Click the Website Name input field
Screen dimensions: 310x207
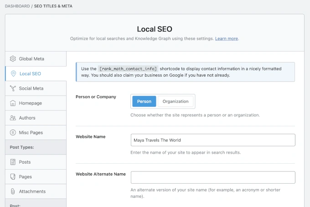(x=212, y=140)
